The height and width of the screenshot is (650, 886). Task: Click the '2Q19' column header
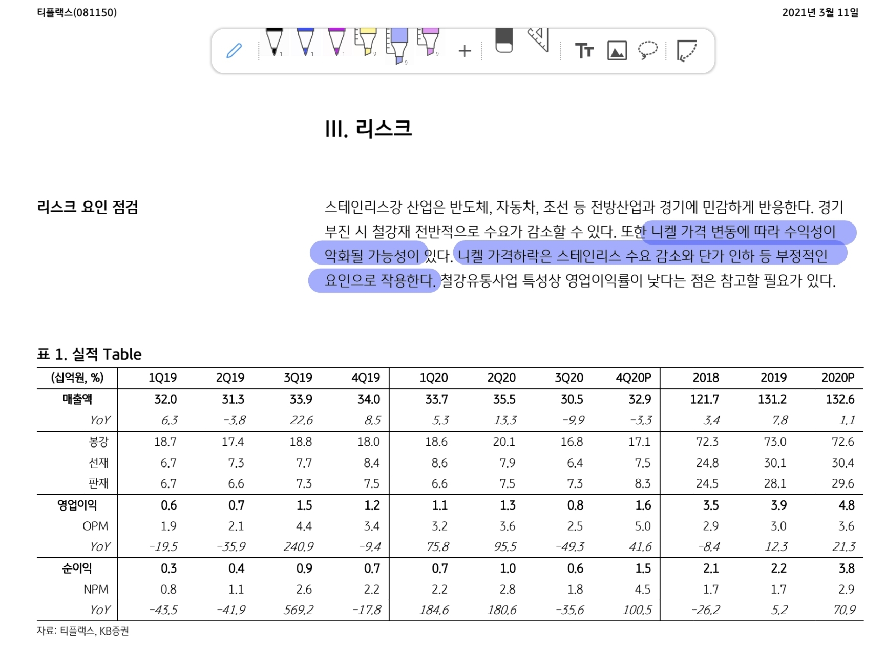click(230, 378)
